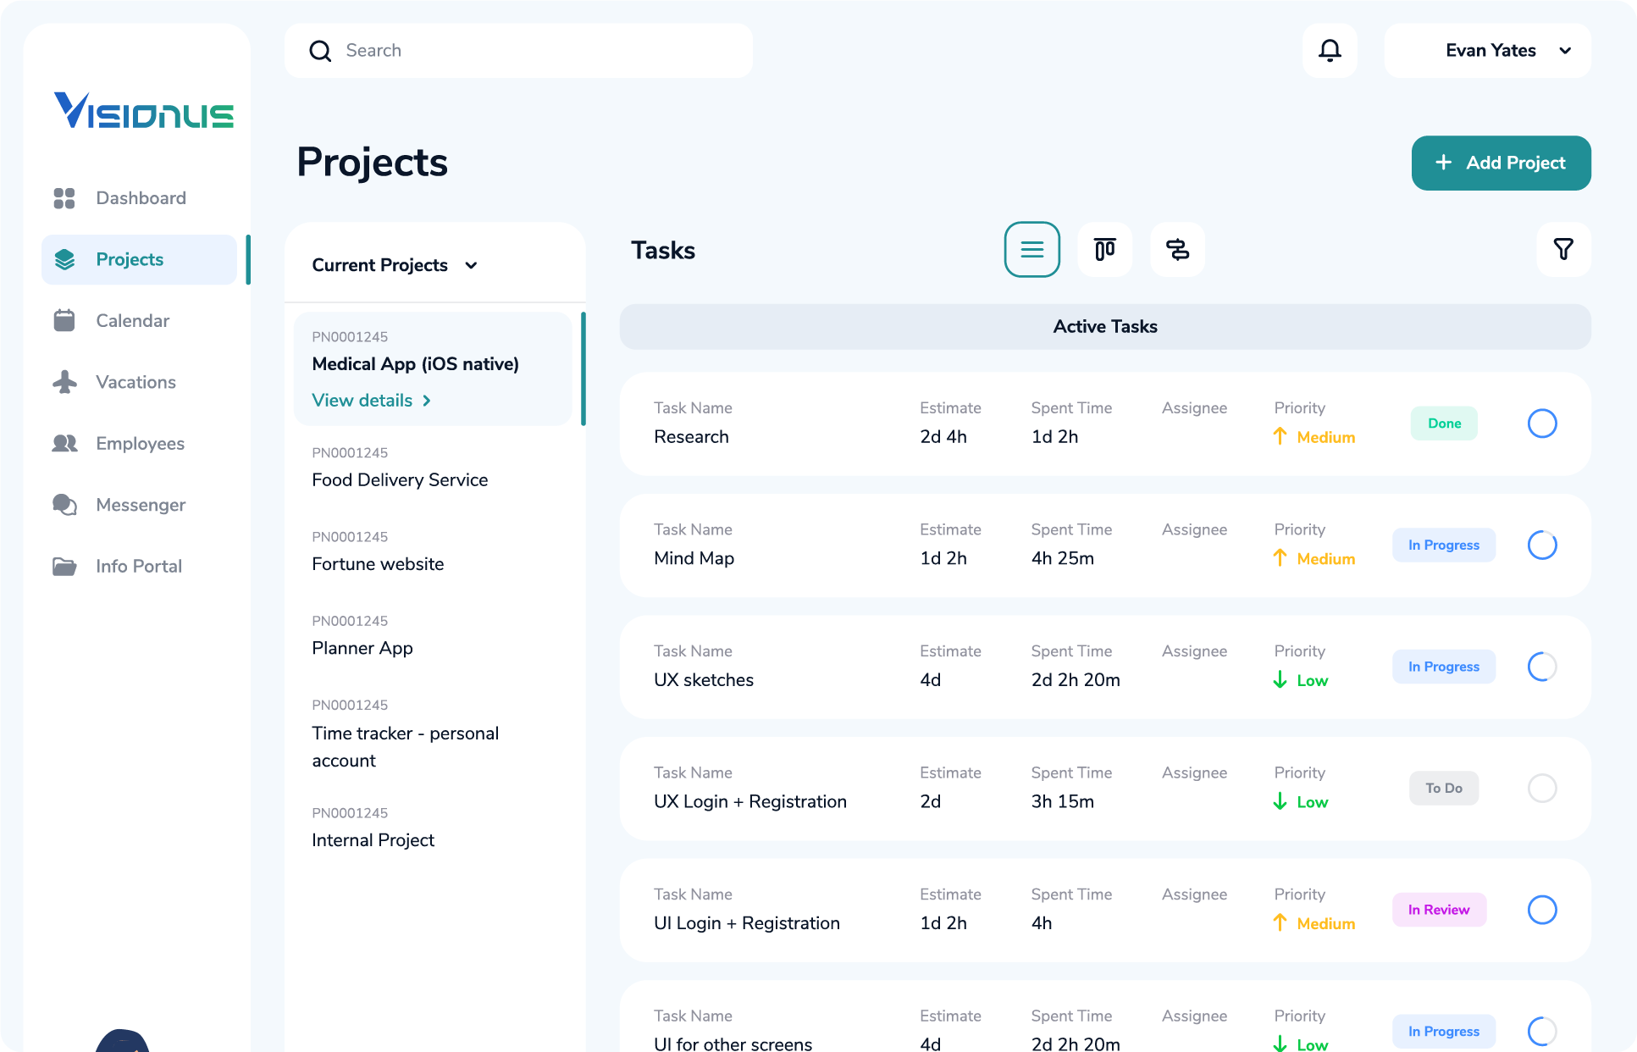Image resolution: width=1637 pixels, height=1052 pixels.
Task: Collapse the Active Tasks section
Action: coord(1104,326)
